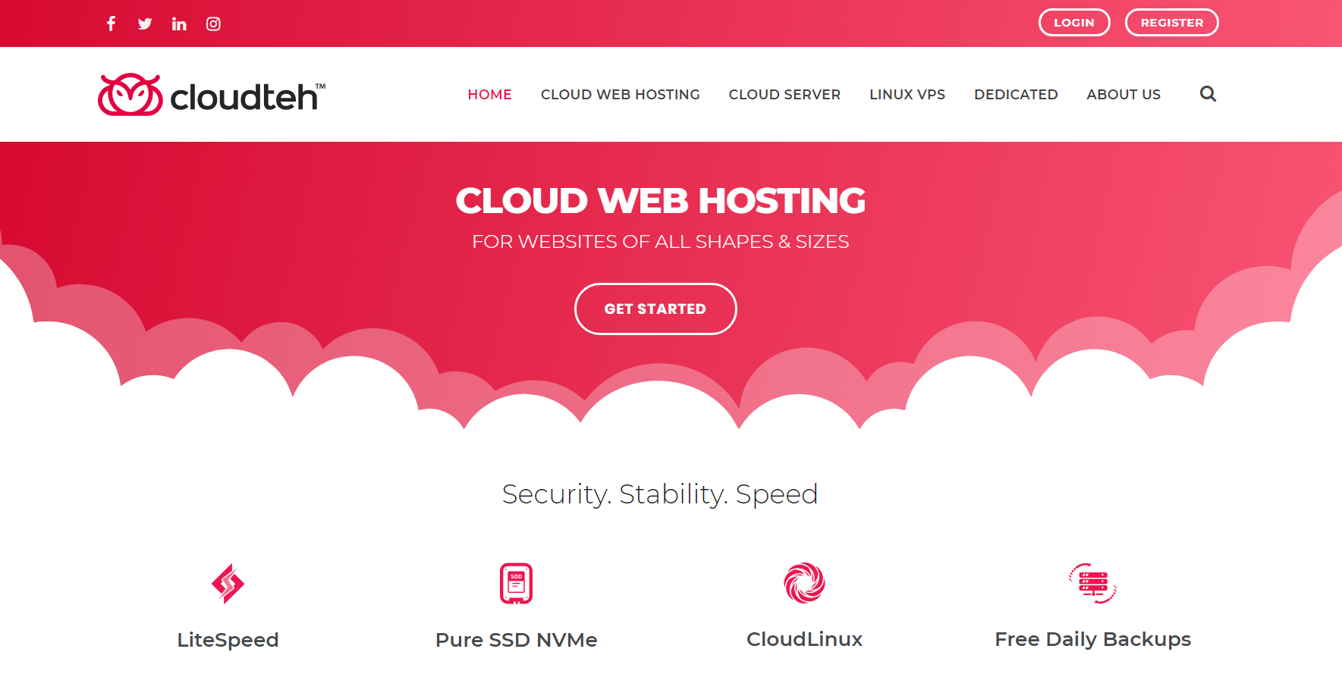Screen dimensions: 1342x674
Task: Visit the About Us page
Action: point(1124,95)
